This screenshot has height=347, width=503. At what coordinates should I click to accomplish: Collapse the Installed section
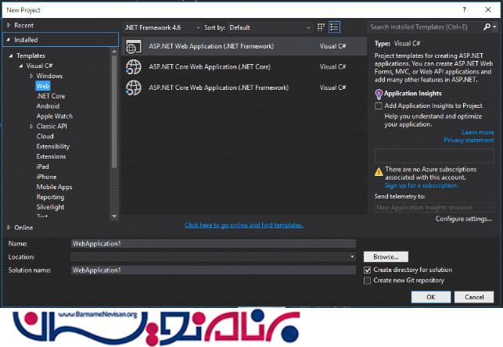[x=9, y=40]
